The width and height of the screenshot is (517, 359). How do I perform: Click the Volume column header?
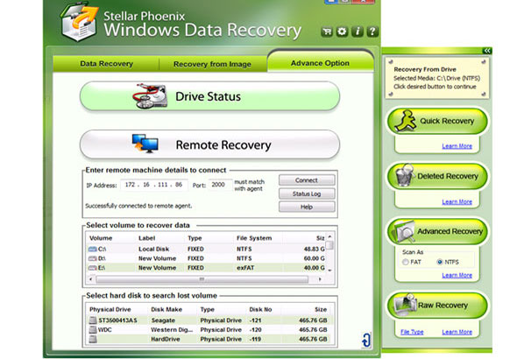[x=101, y=238]
